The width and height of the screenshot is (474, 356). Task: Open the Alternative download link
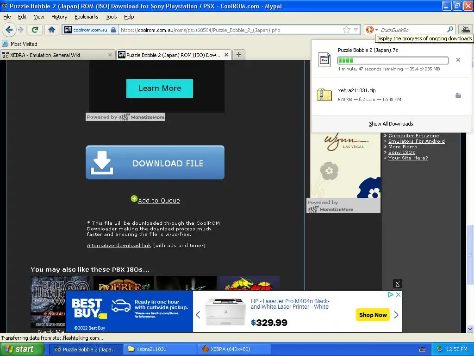(119, 246)
